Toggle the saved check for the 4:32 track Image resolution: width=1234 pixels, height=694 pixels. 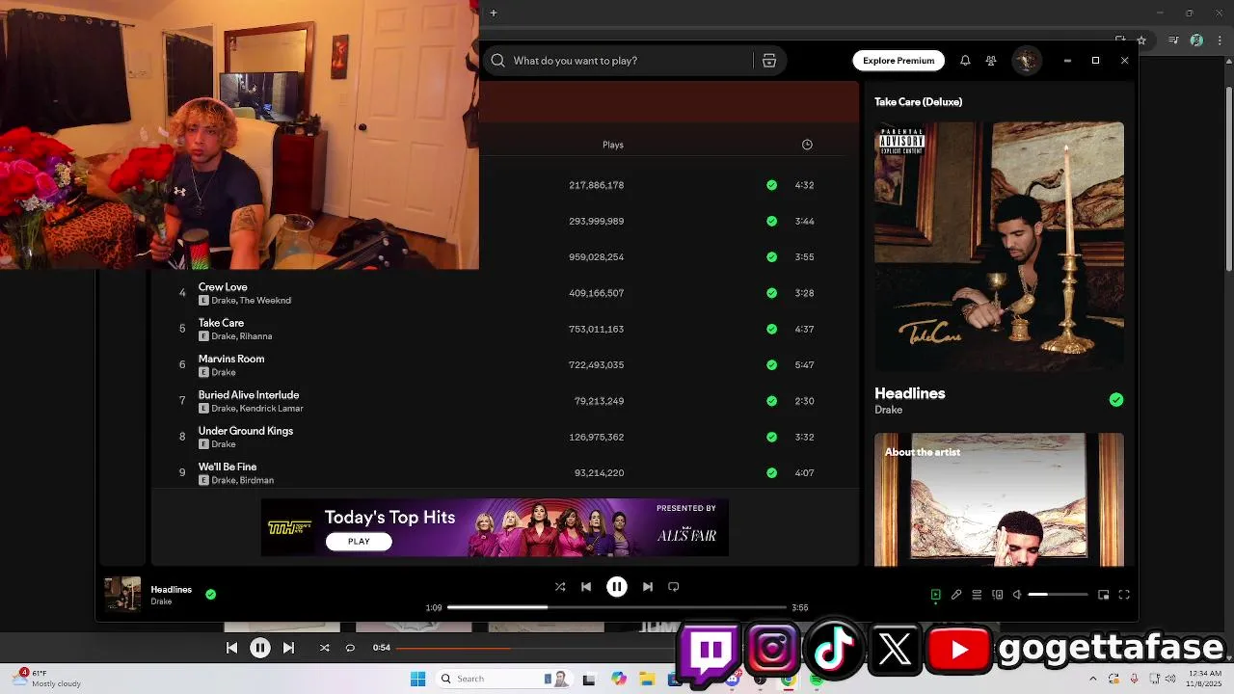[x=771, y=185]
